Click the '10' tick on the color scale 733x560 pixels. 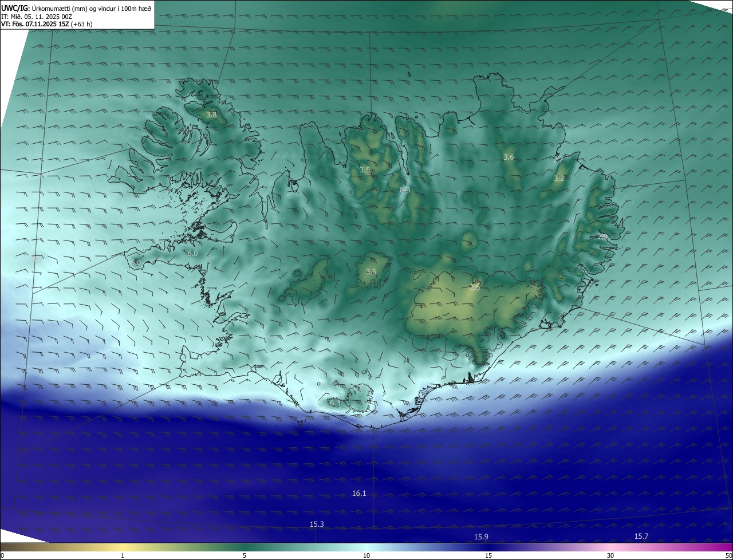366,555
